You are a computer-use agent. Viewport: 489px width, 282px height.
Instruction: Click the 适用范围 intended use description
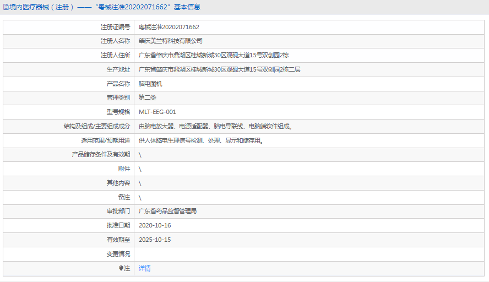[x=201, y=140]
